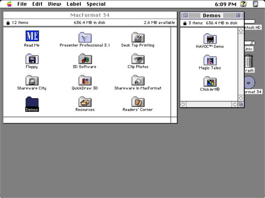Click '636.4 MB in disk' in Demos window

(x=222, y=23)
